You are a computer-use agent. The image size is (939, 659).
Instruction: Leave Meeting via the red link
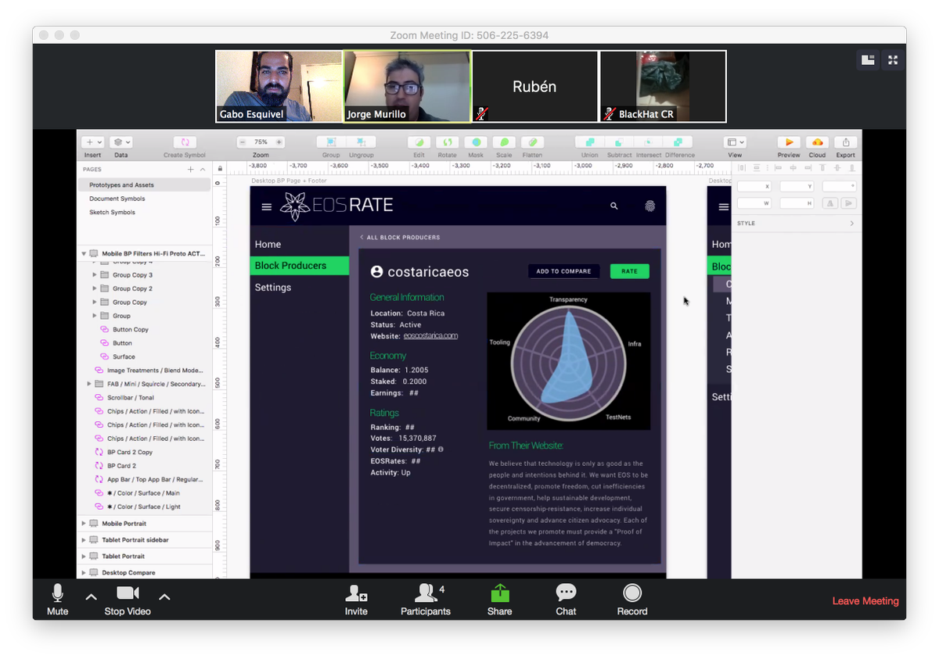pyautogui.click(x=865, y=601)
